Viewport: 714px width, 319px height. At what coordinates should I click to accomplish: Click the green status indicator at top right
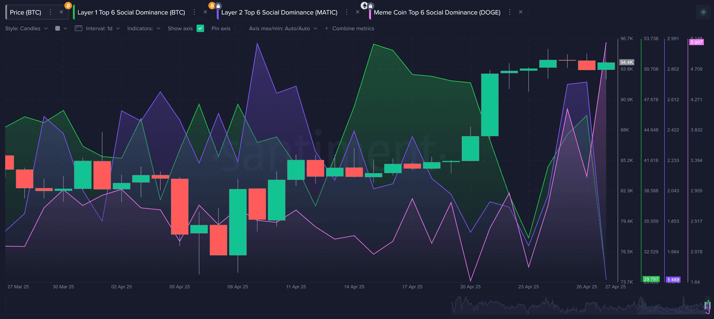click(x=704, y=13)
